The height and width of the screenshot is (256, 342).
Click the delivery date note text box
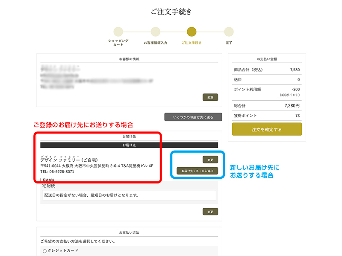128,195
